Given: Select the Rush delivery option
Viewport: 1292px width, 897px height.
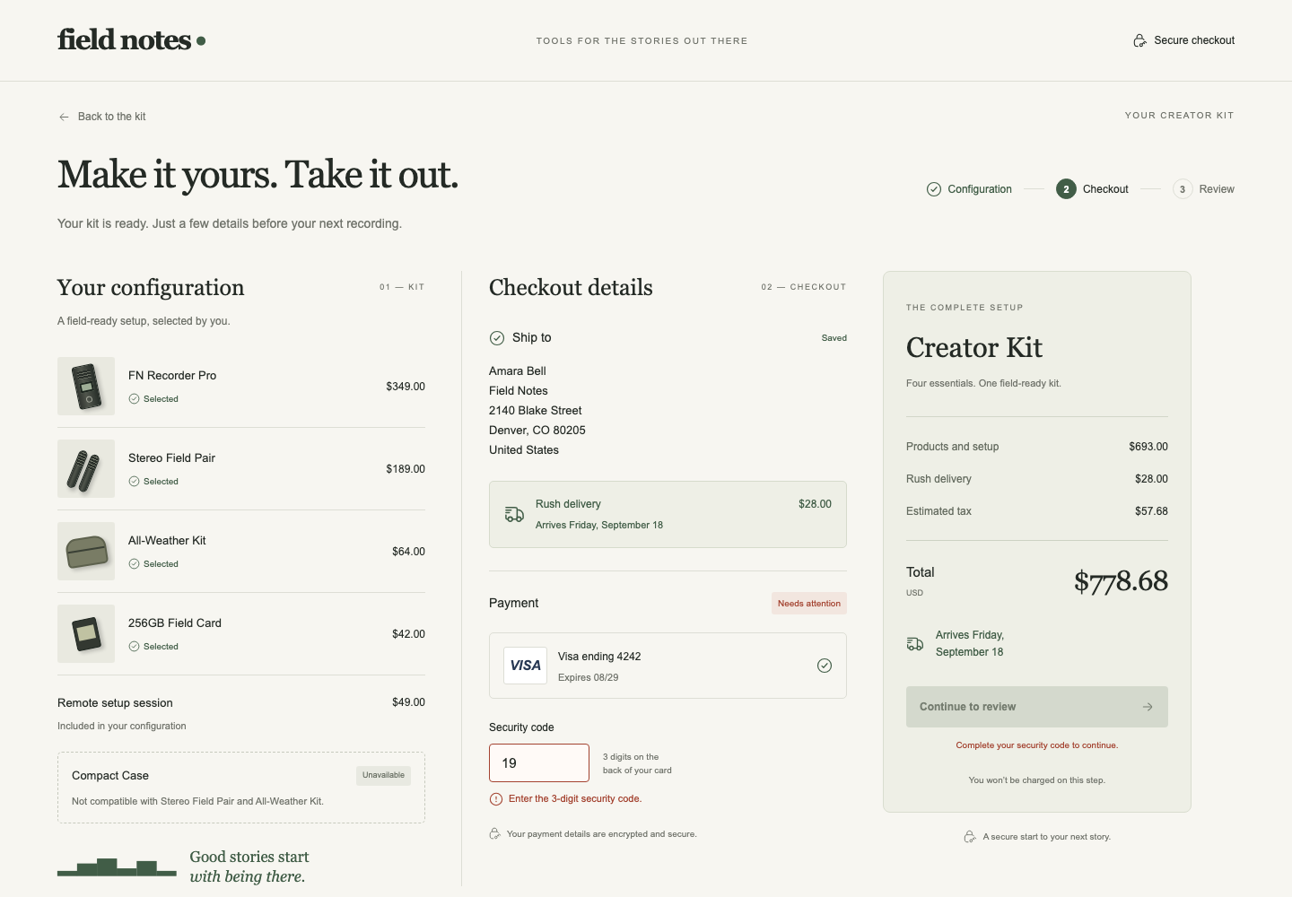Looking at the screenshot, I should point(668,515).
